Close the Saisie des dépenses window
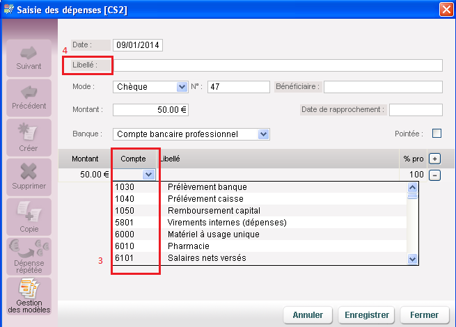 (446, 9)
